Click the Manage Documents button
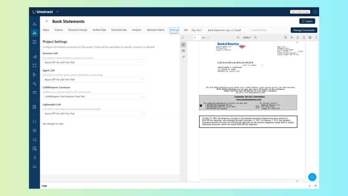348x196 pixels. 304,30
